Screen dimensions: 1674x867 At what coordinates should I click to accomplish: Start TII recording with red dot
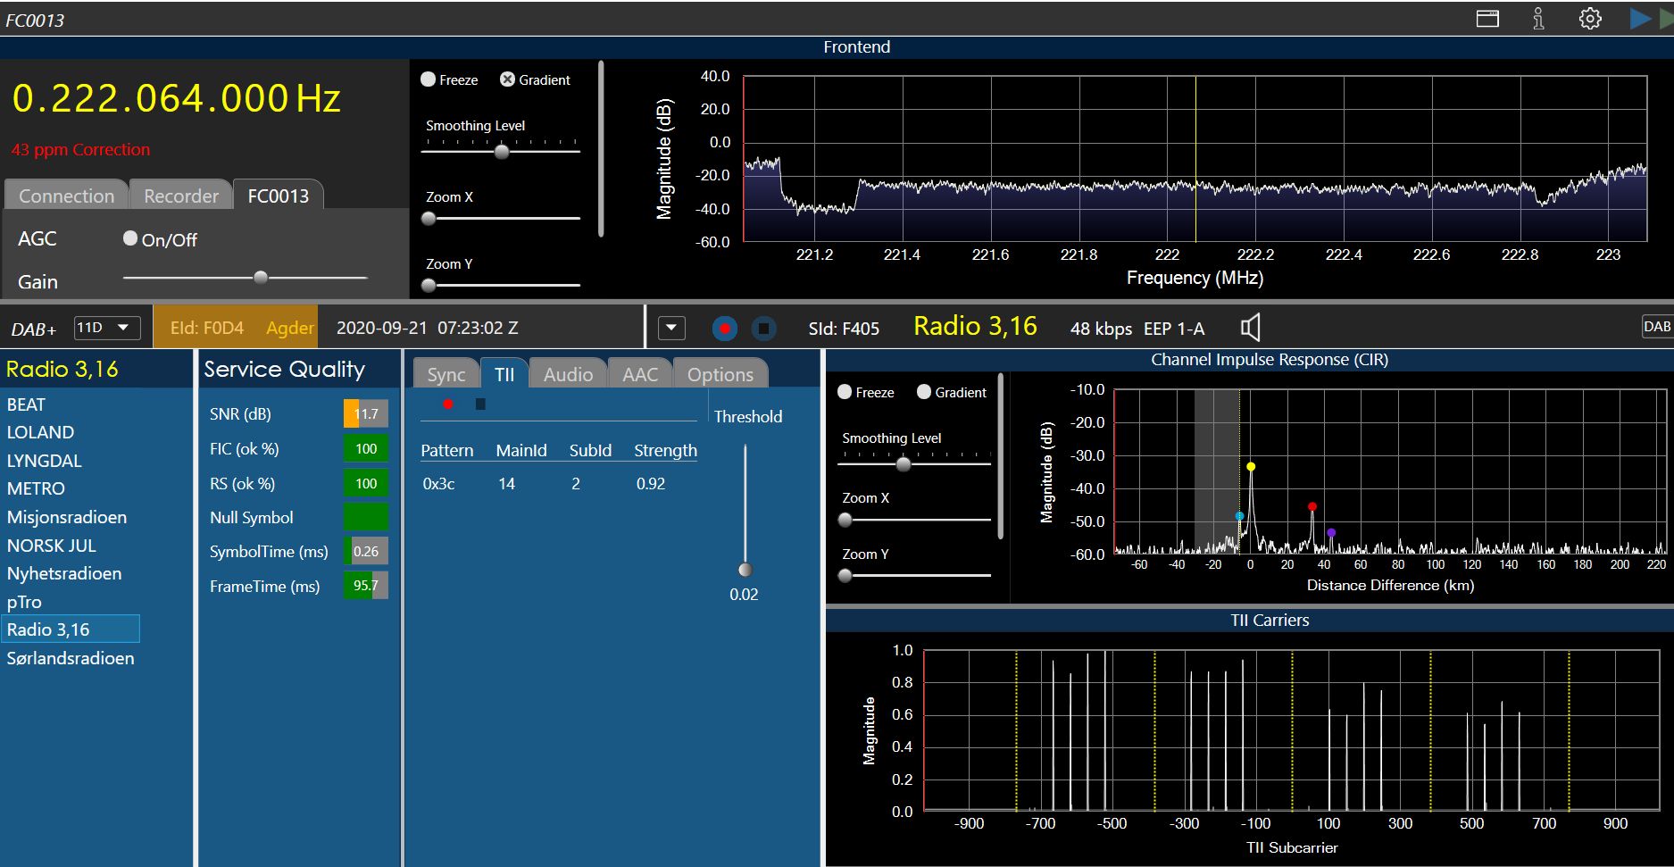448,404
